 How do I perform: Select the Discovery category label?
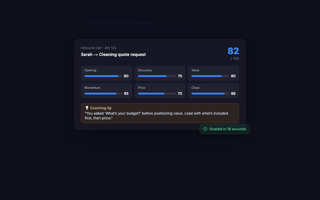pyautogui.click(x=145, y=70)
